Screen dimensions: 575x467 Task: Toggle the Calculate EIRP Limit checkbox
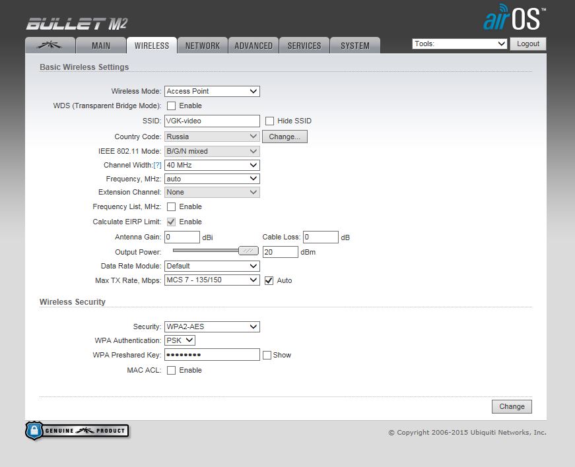coord(171,222)
